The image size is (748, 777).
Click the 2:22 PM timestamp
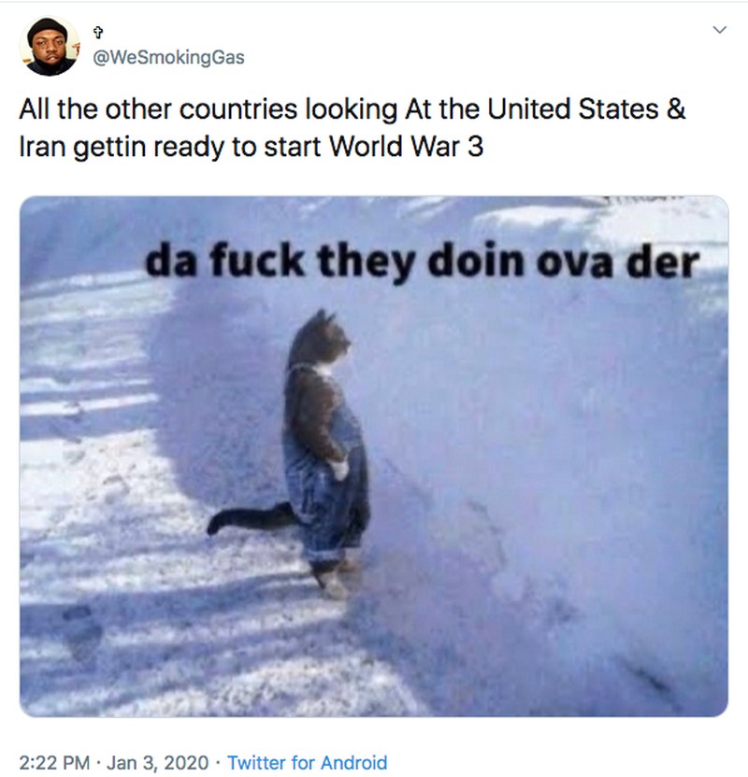coord(54,762)
